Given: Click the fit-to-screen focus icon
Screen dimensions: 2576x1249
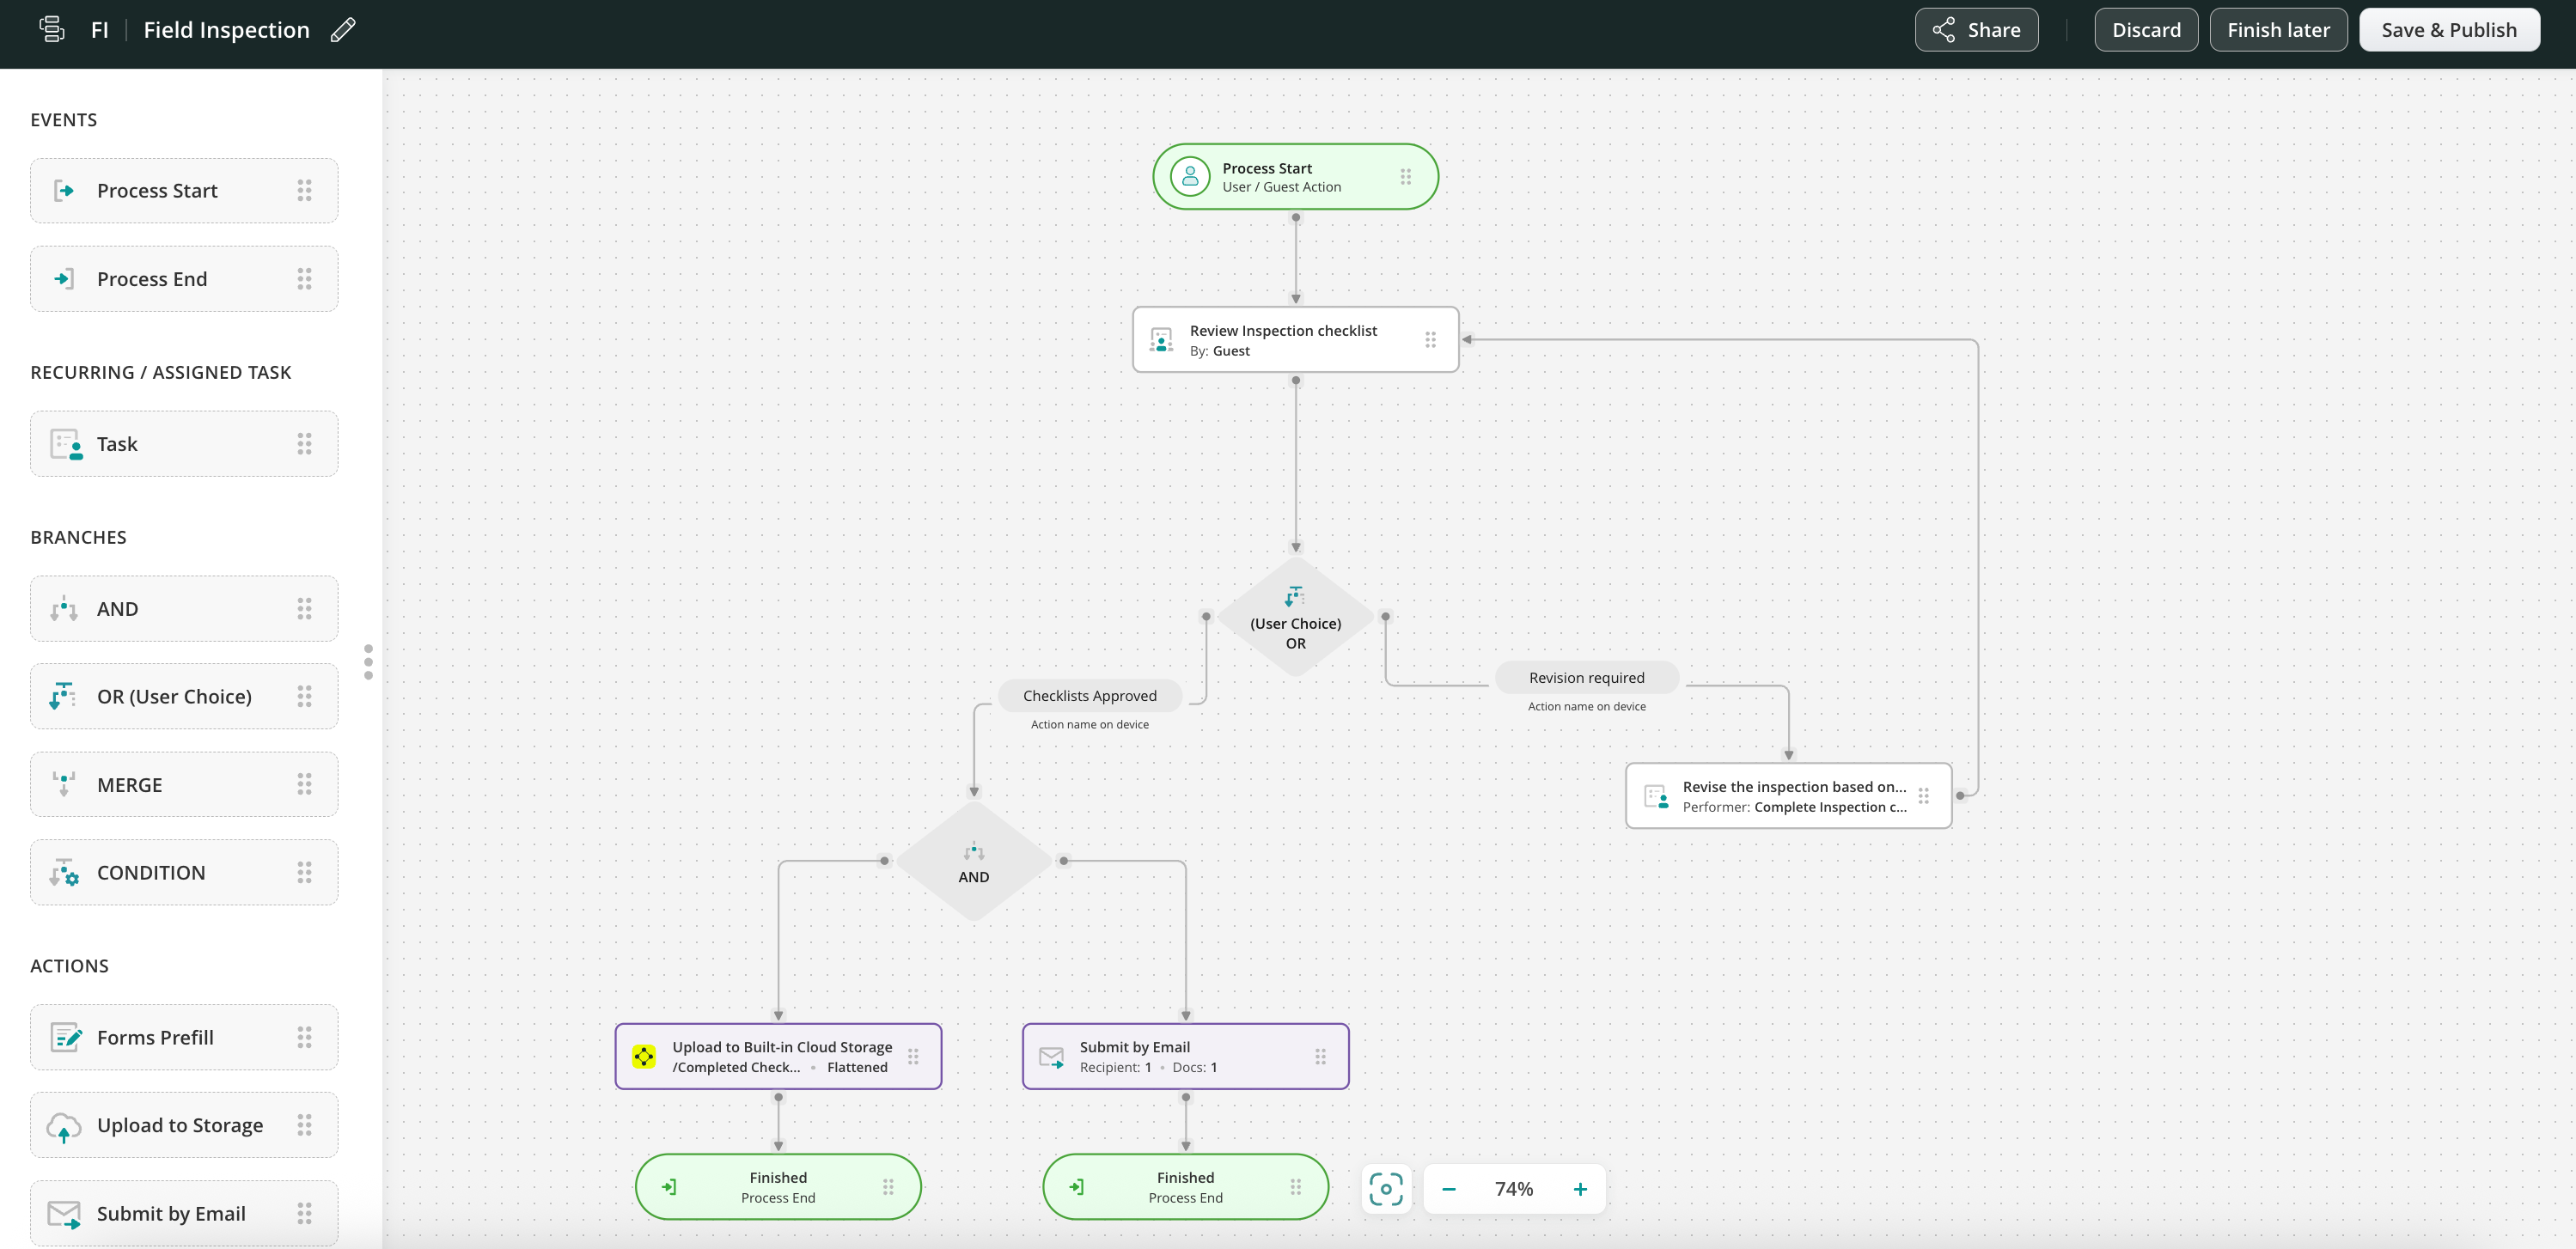Looking at the screenshot, I should [1385, 1189].
